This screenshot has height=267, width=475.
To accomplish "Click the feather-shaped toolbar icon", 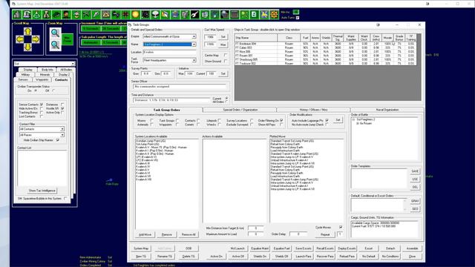I will click(96, 14).
